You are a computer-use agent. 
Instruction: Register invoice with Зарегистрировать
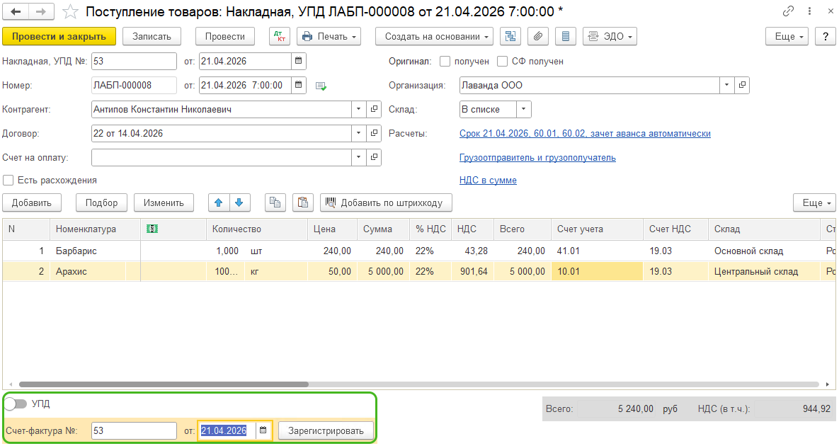click(326, 430)
